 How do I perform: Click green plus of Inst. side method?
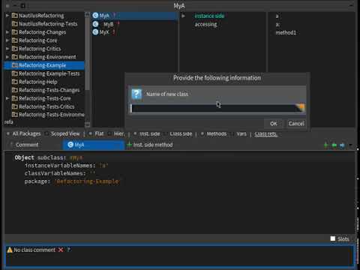click(129, 145)
